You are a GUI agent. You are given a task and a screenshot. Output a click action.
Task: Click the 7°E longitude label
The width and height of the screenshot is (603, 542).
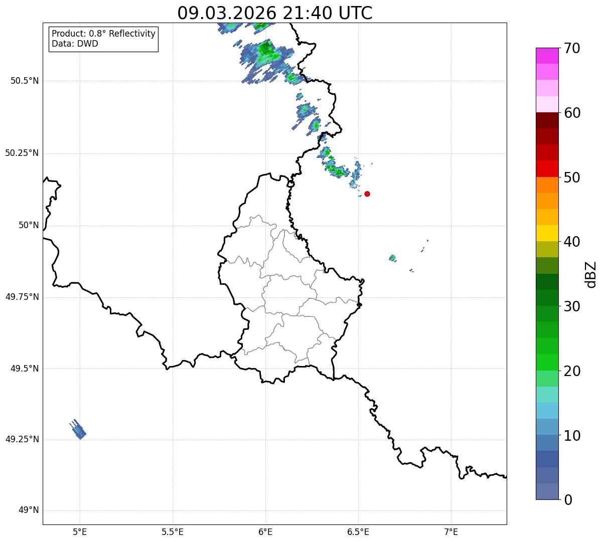[451, 532]
